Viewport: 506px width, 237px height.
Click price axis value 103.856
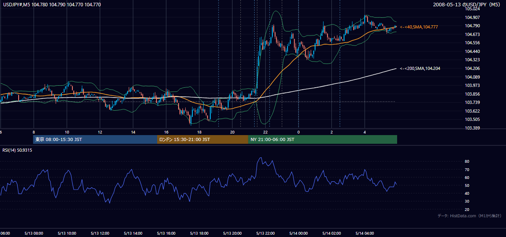pyautogui.click(x=472, y=94)
